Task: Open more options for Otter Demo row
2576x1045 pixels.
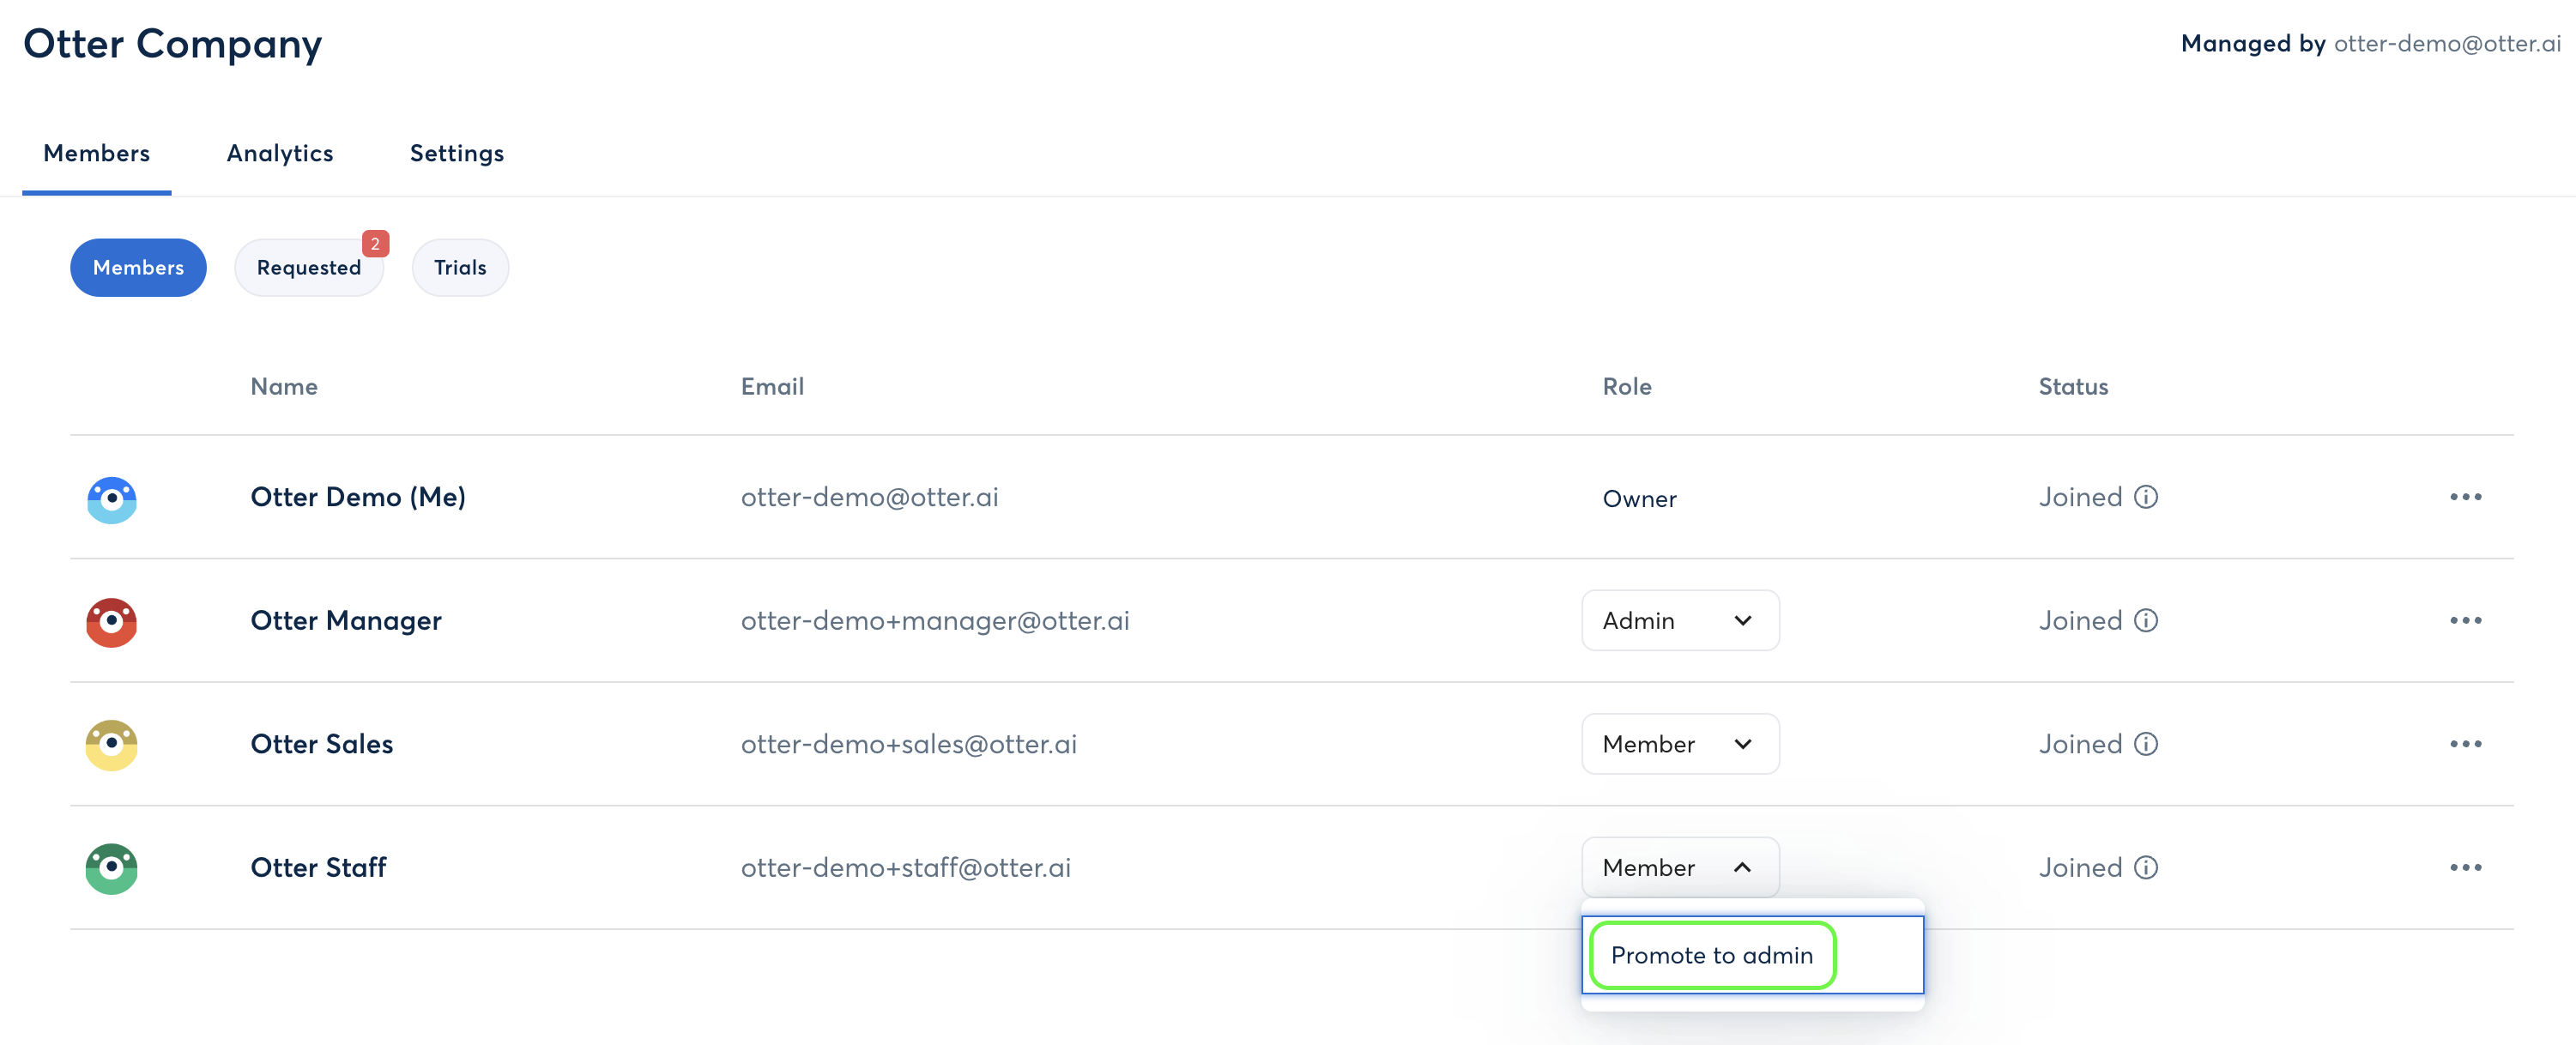Action: [2465, 497]
